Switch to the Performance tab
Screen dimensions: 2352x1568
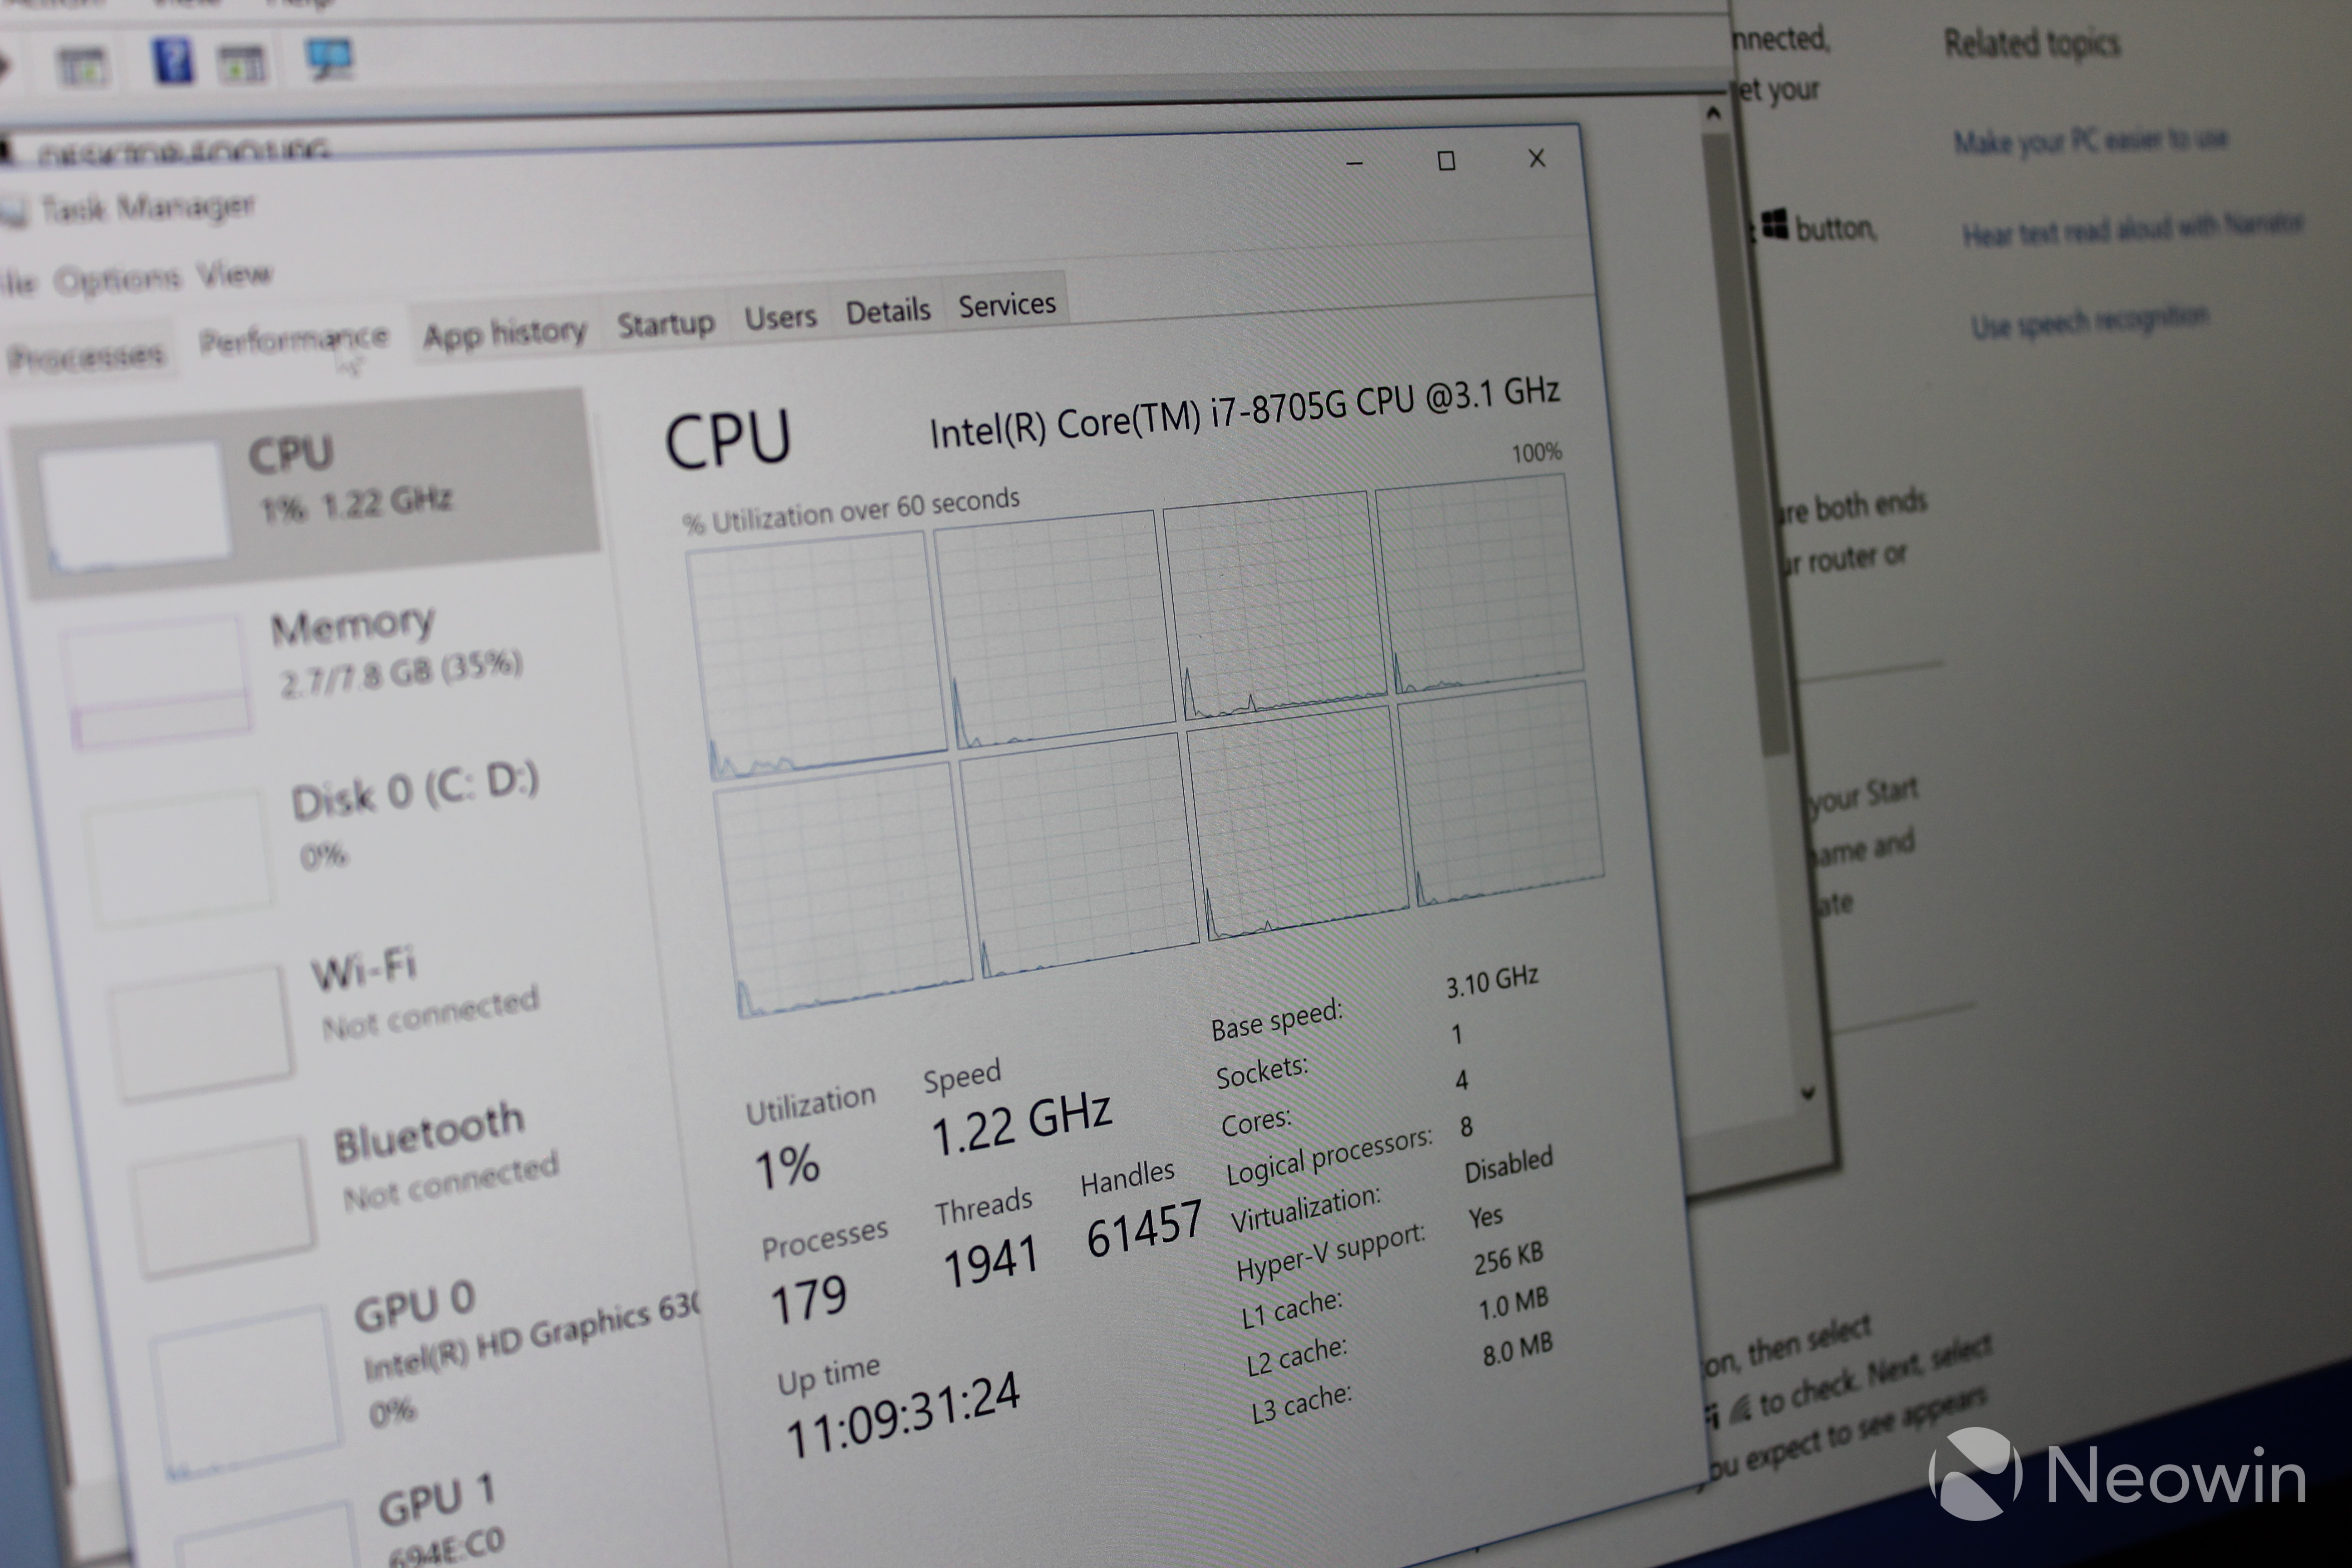point(293,339)
